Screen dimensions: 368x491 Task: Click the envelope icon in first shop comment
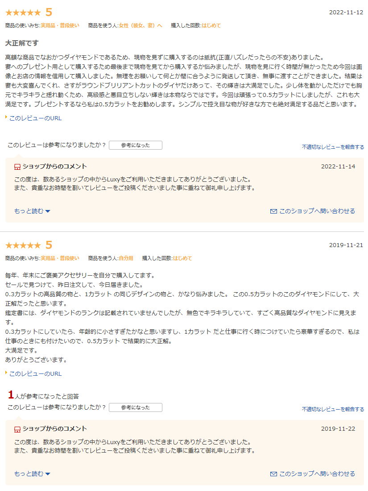tap(273, 211)
